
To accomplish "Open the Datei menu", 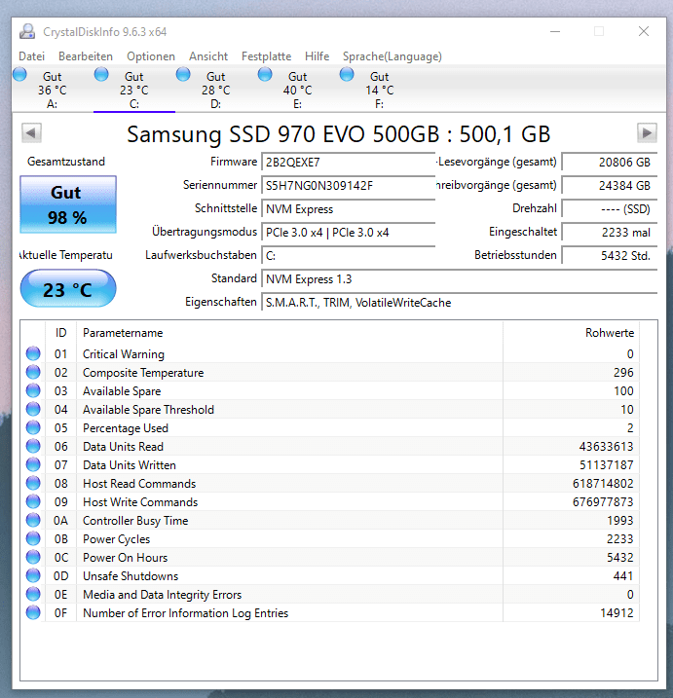I will [31, 56].
